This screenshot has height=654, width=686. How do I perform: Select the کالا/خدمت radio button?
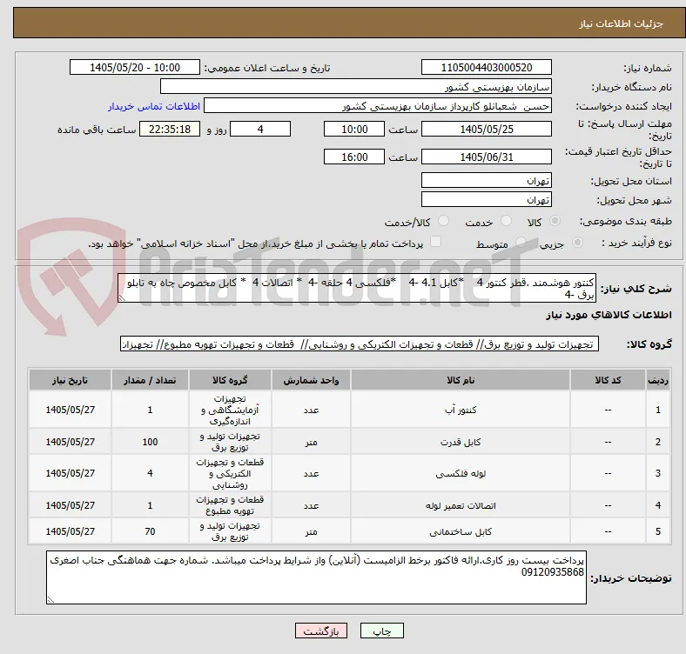click(x=443, y=221)
